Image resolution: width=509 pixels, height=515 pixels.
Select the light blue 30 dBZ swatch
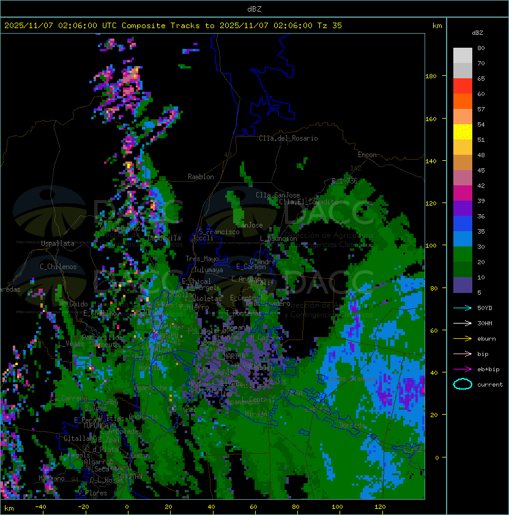[x=463, y=239]
